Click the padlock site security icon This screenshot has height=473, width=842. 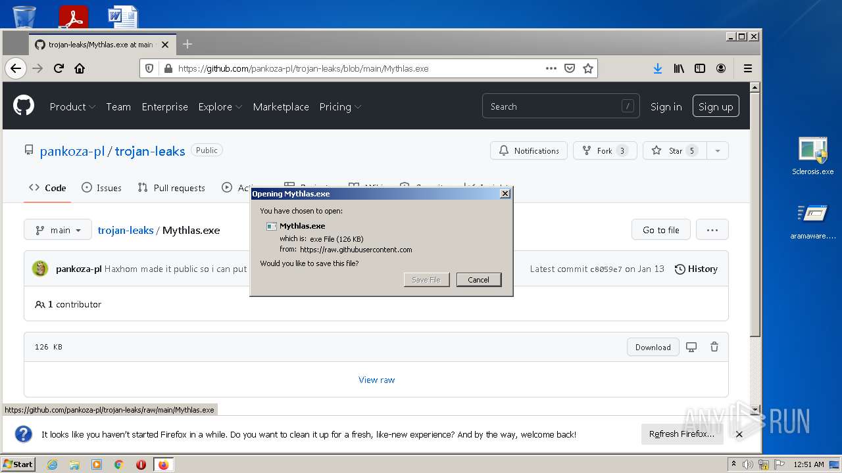tap(168, 68)
